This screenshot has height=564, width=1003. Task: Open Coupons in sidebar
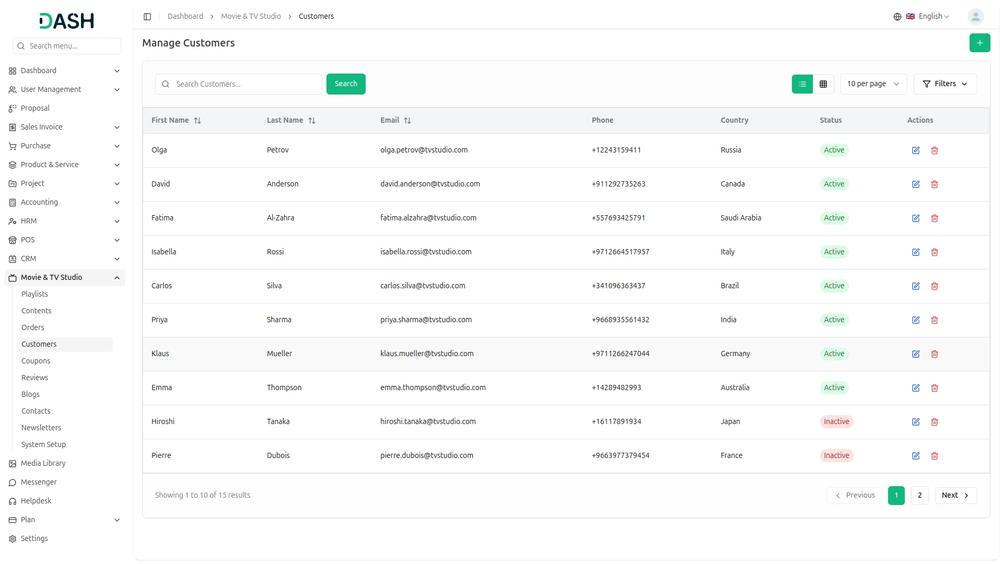[x=36, y=361]
